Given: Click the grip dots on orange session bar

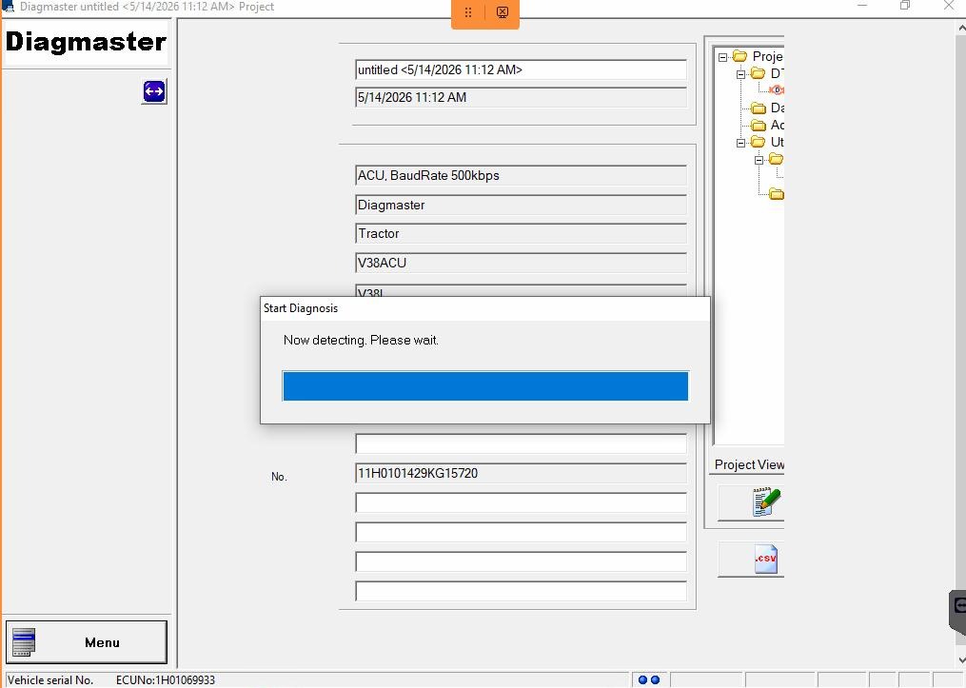Looking at the screenshot, I should click(x=468, y=12).
